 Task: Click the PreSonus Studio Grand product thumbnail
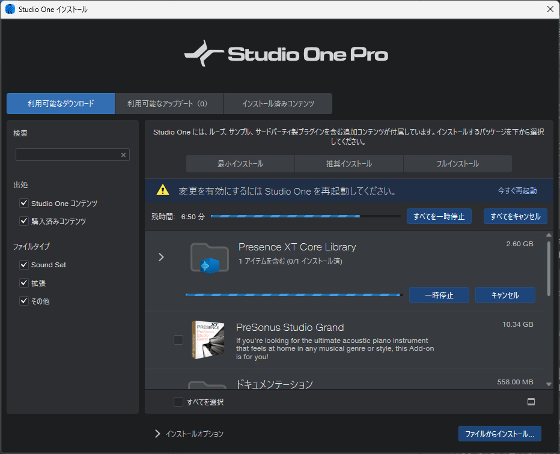point(208,340)
